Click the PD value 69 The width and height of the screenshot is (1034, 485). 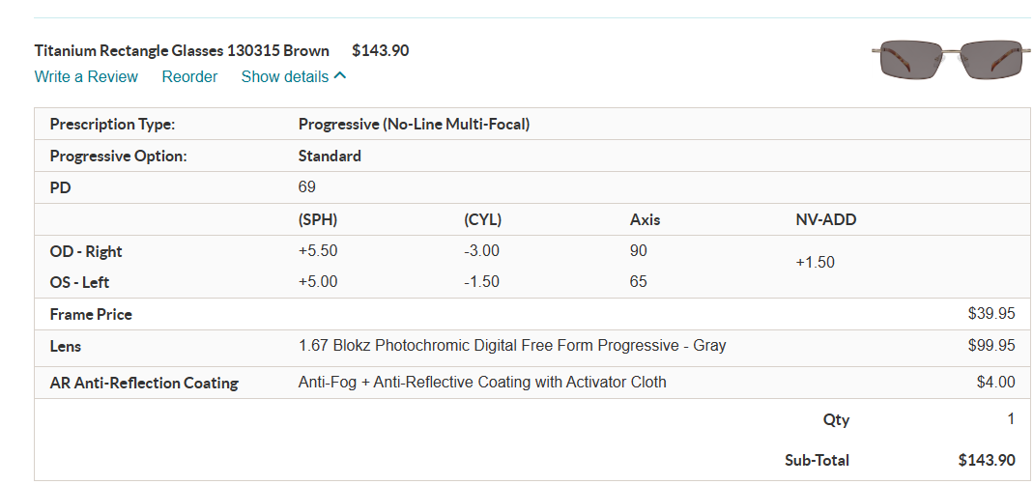(307, 186)
